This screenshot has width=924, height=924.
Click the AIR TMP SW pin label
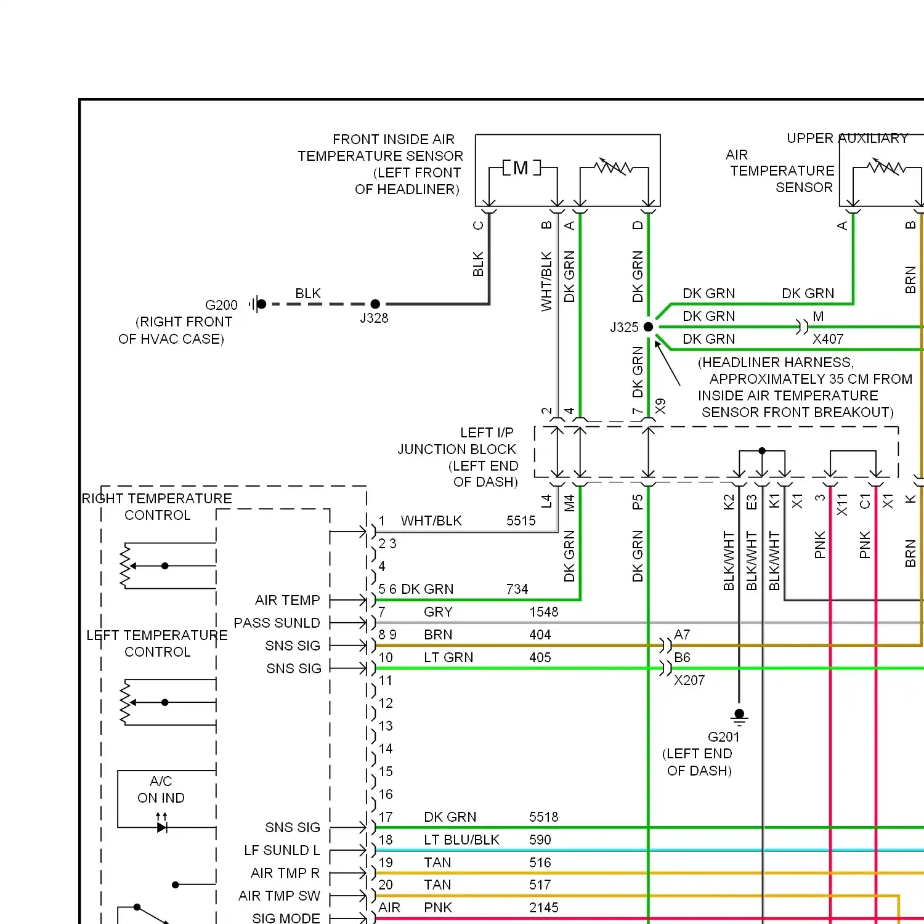tap(280, 896)
